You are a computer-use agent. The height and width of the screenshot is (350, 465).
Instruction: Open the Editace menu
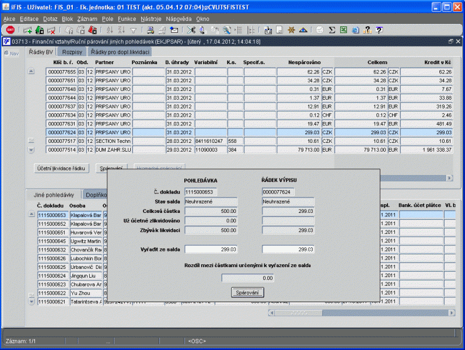(29, 19)
